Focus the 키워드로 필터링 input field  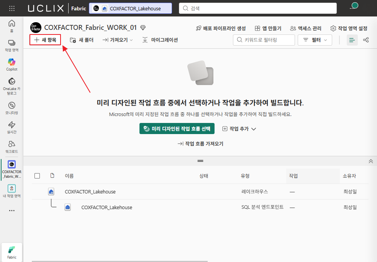click(x=264, y=40)
